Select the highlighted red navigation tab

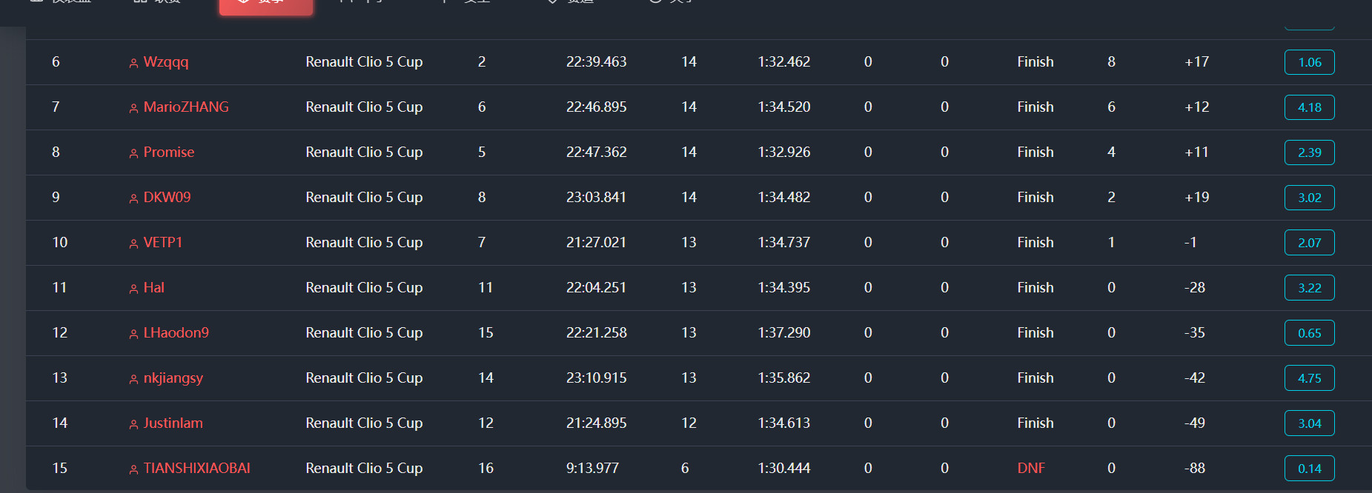(x=266, y=6)
